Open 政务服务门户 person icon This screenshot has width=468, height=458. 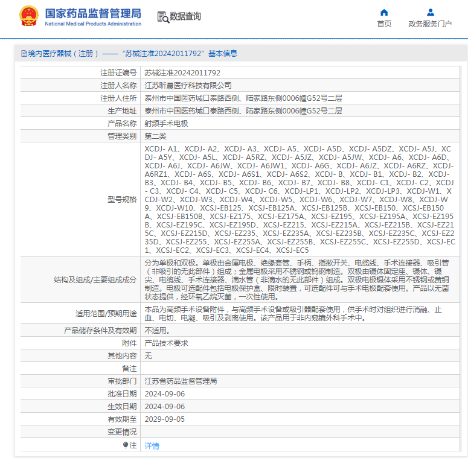click(430, 12)
